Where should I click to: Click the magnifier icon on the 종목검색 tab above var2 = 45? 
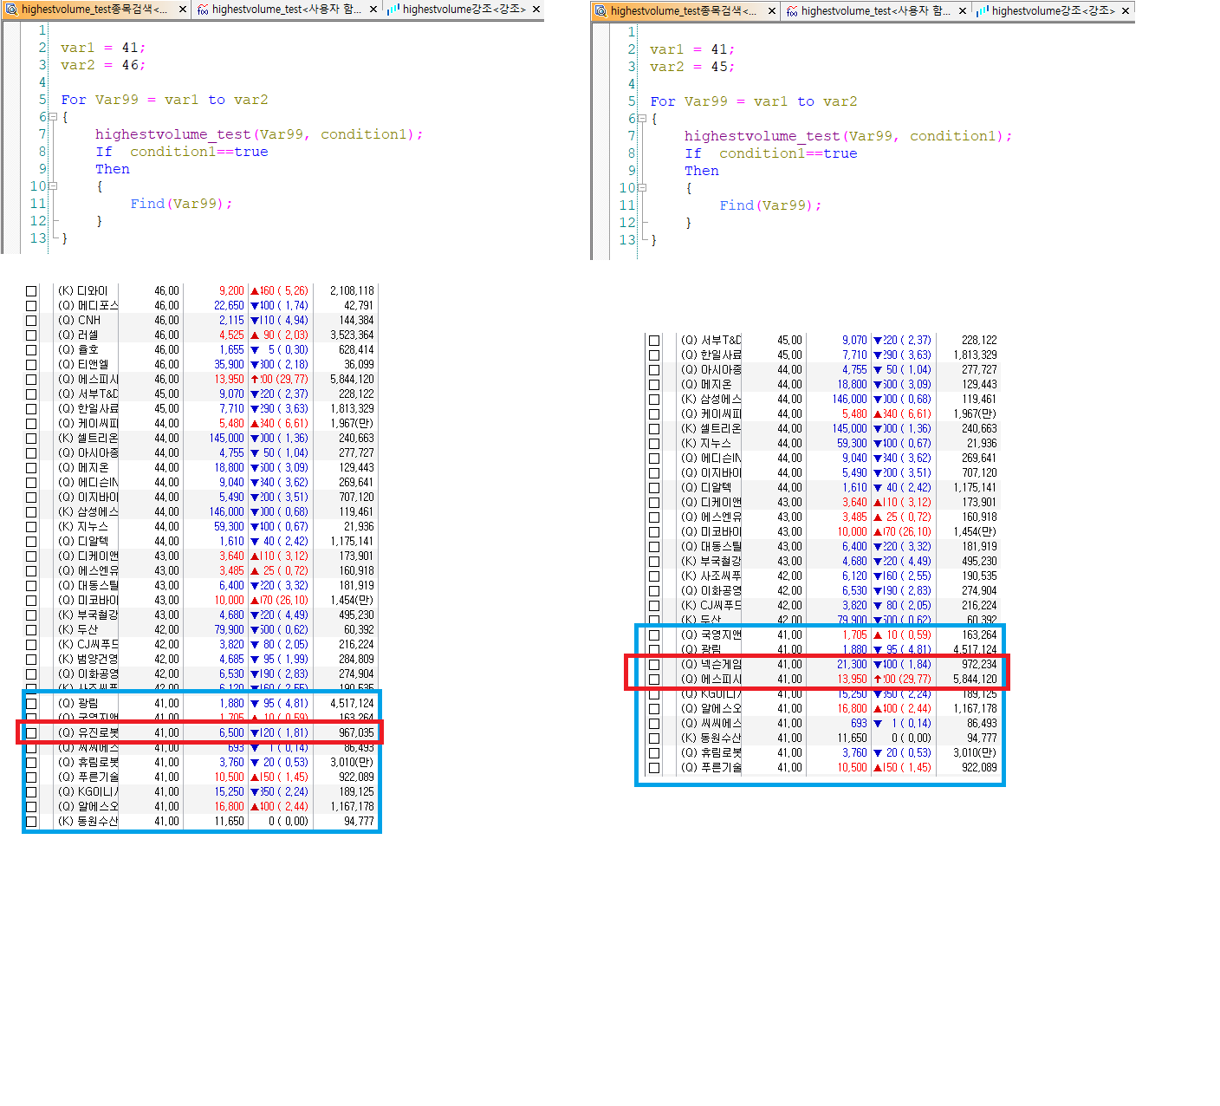(x=600, y=11)
